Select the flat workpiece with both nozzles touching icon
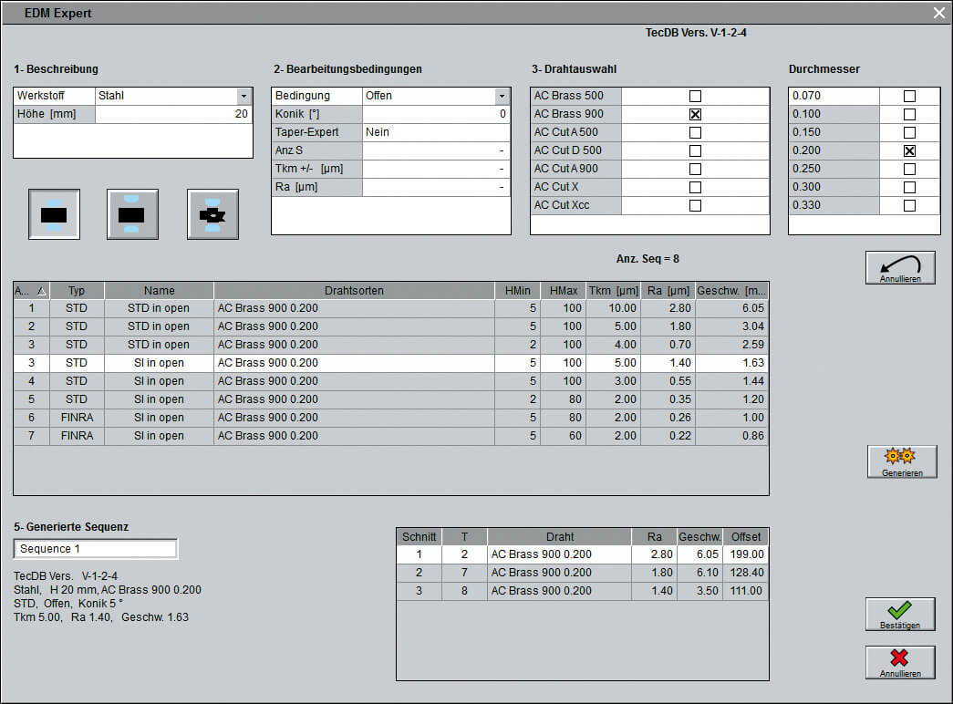953x704 pixels. (x=54, y=214)
